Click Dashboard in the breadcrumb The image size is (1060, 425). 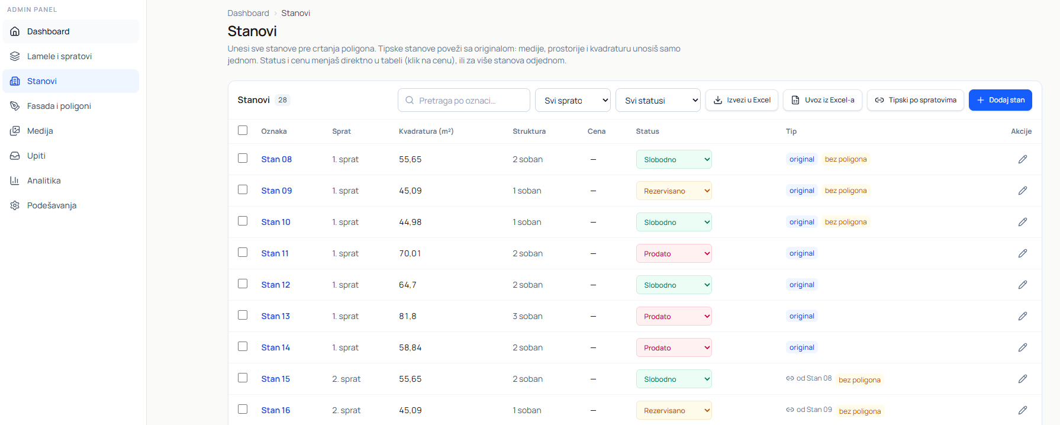tap(248, 13)
